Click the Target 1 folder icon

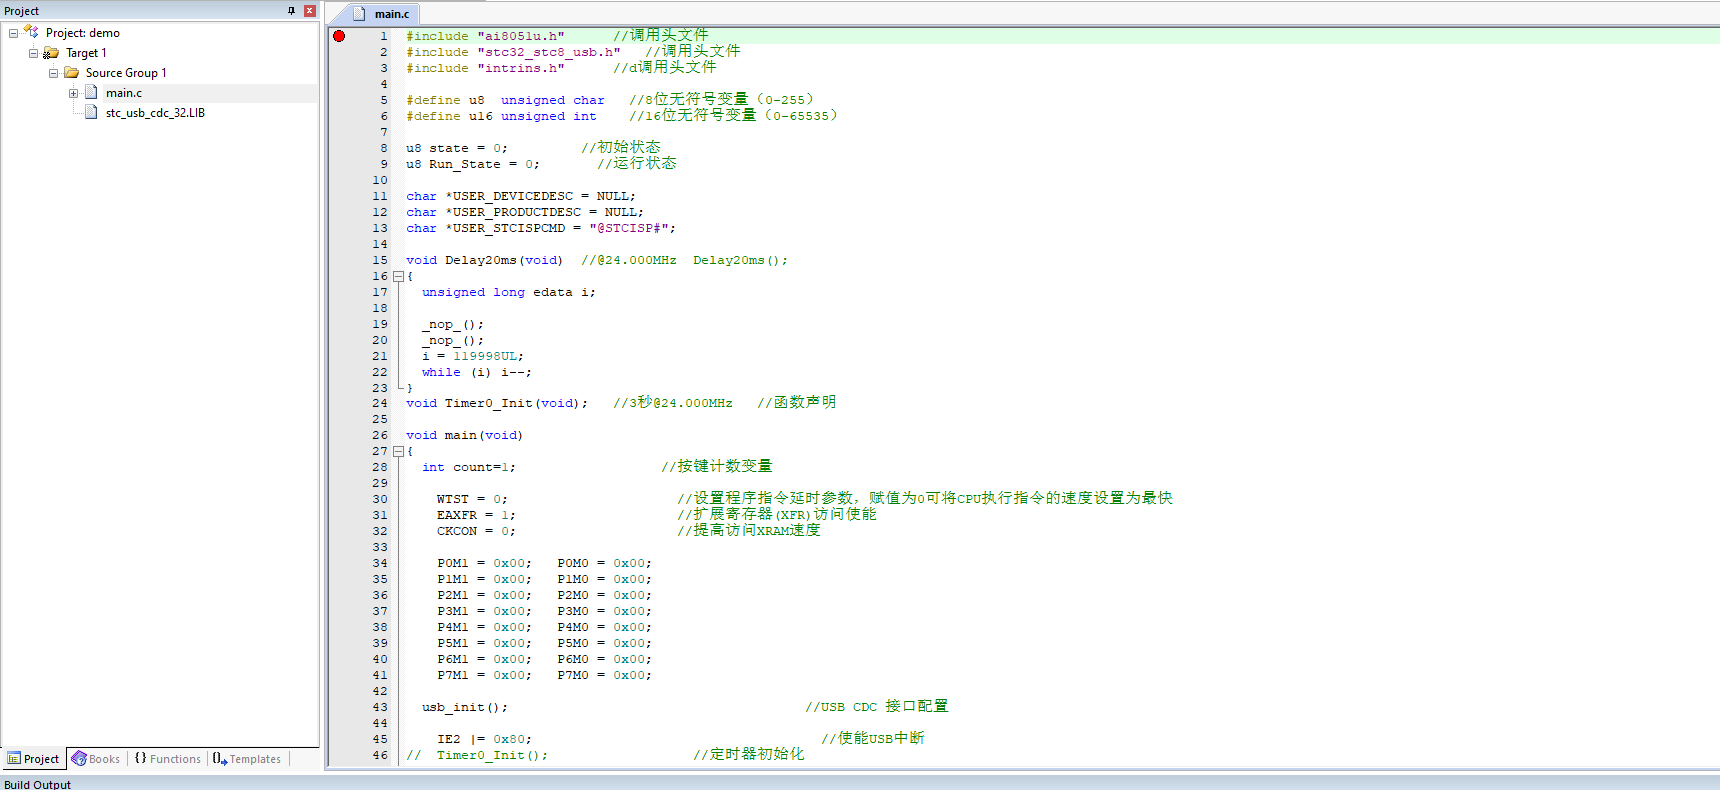pos(51,53)
